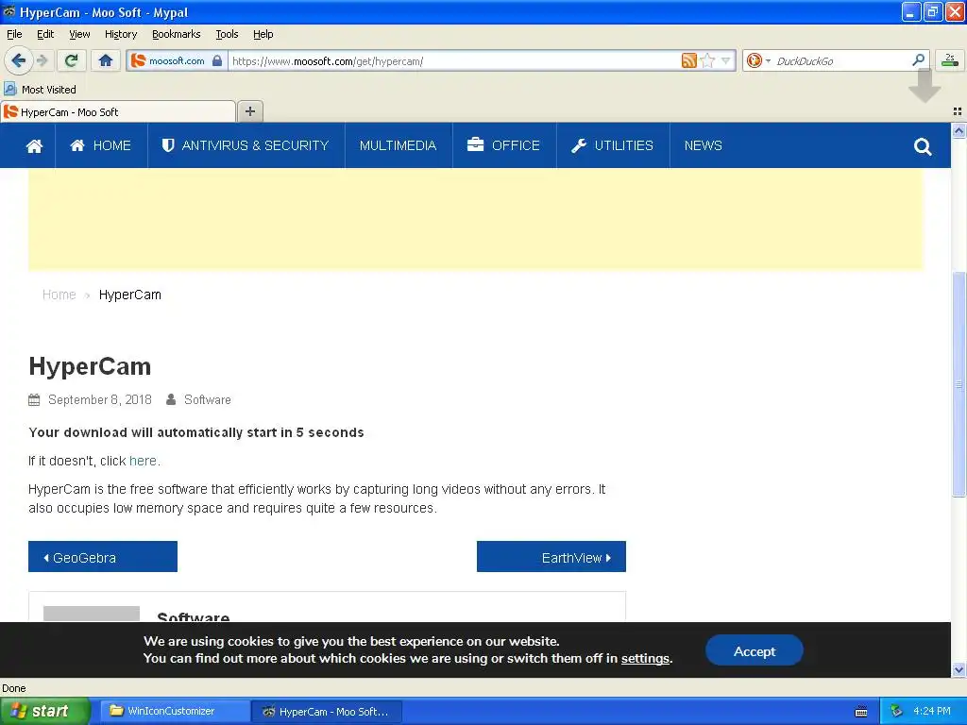This screenshot has width=967, height=725.
Task: Open the downloads indicator in the toolbar
Action: [x=950, y=59]
